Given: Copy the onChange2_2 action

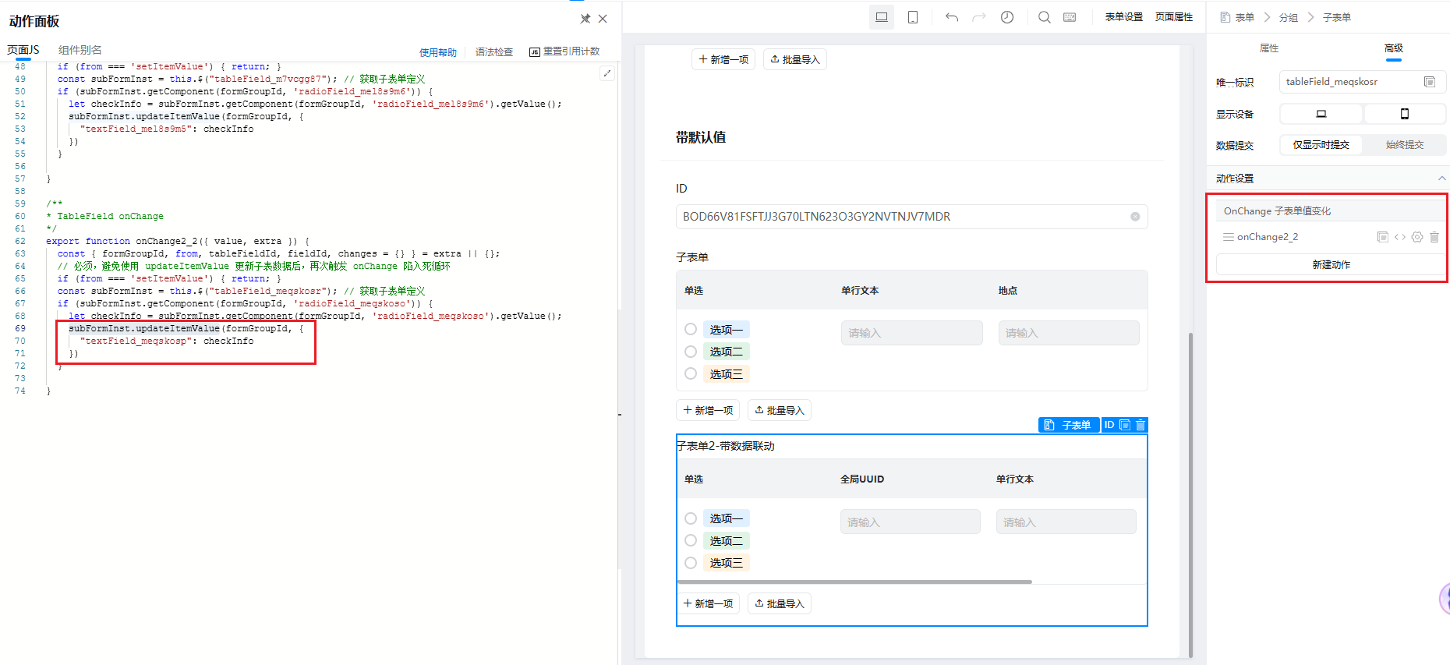Looking at the screenshot, I should click(x=1383, y=237).
